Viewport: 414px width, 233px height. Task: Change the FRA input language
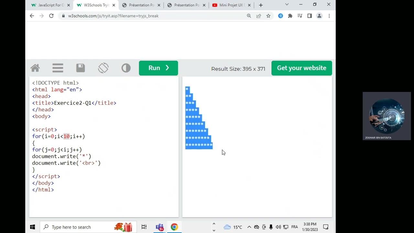tap(294, 227)
